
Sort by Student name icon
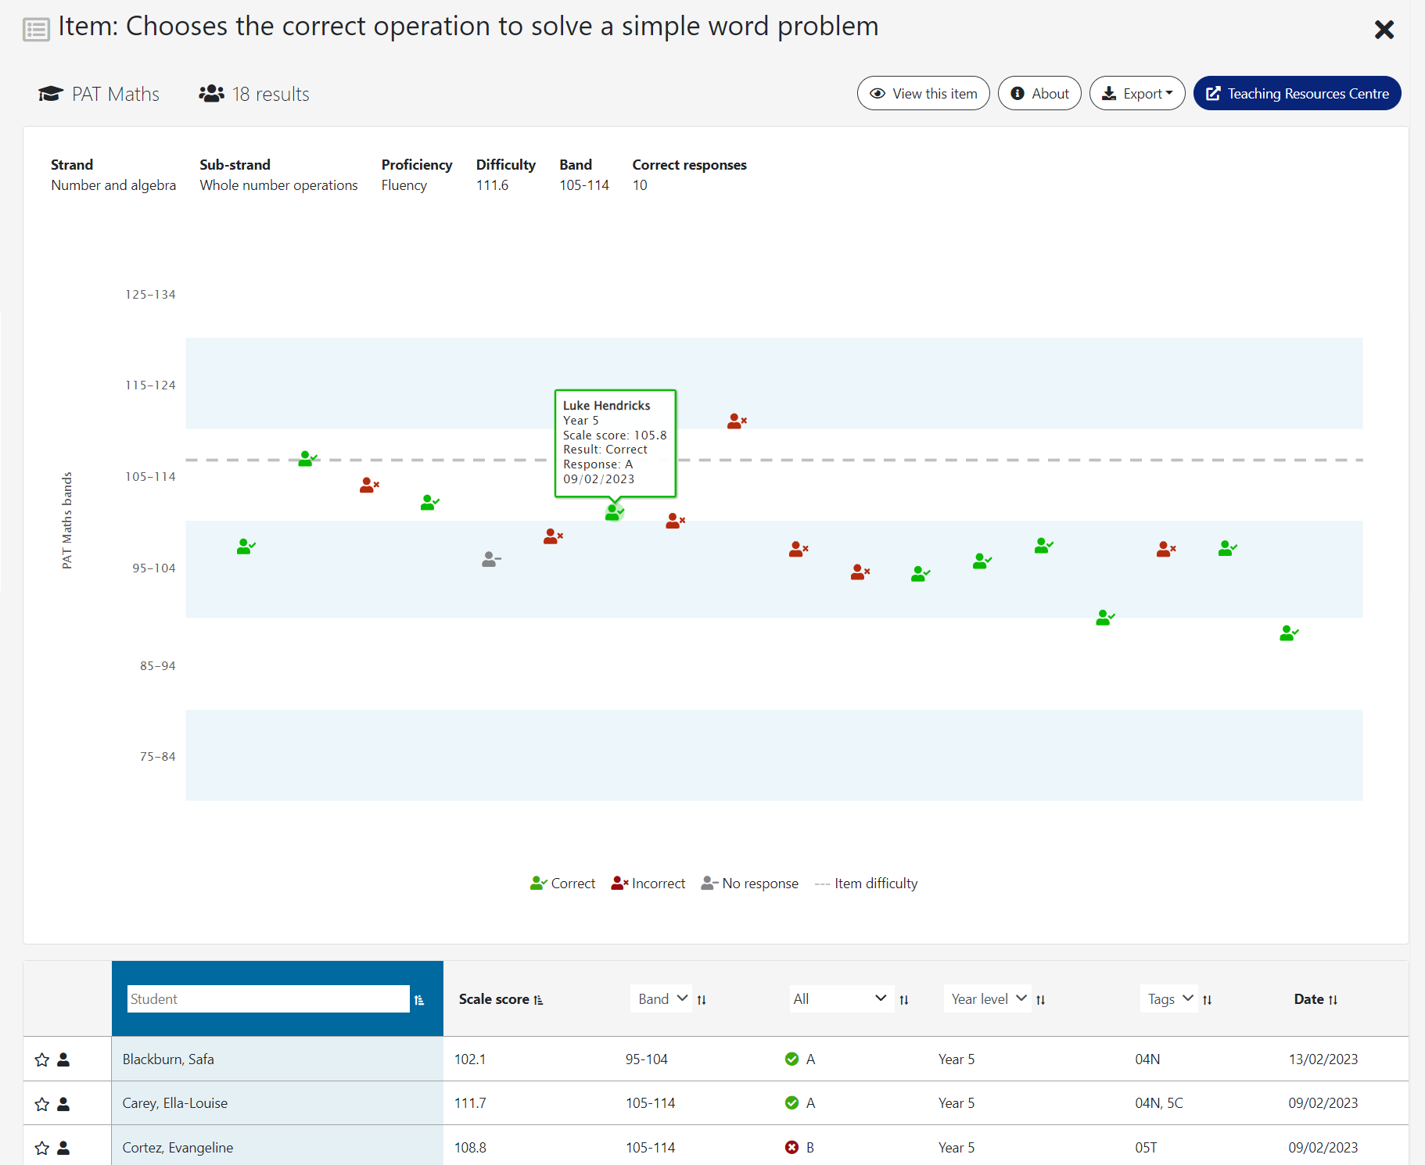click(x=419, y=1000)
